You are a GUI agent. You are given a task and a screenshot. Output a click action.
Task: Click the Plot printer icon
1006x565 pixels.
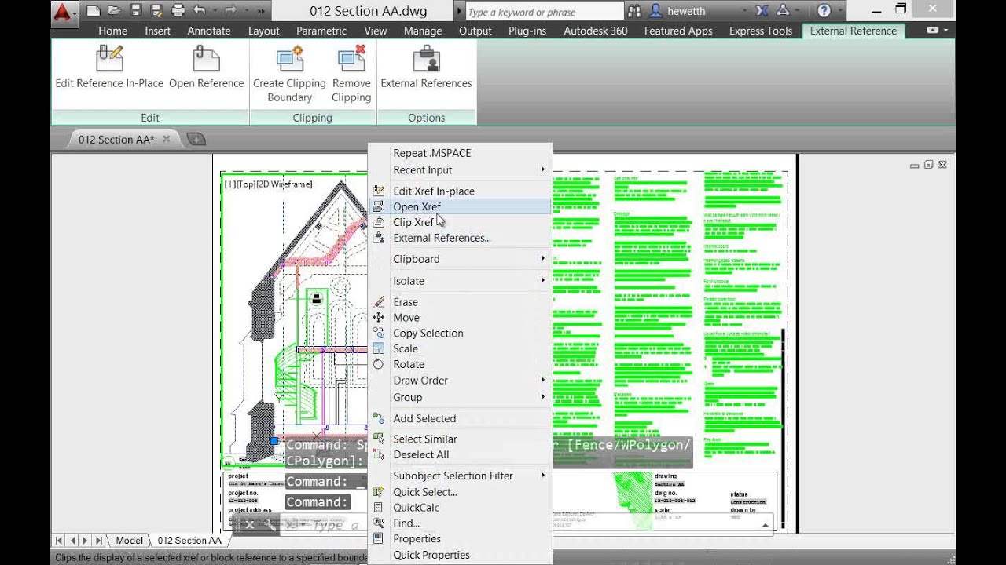pos(178,11)
